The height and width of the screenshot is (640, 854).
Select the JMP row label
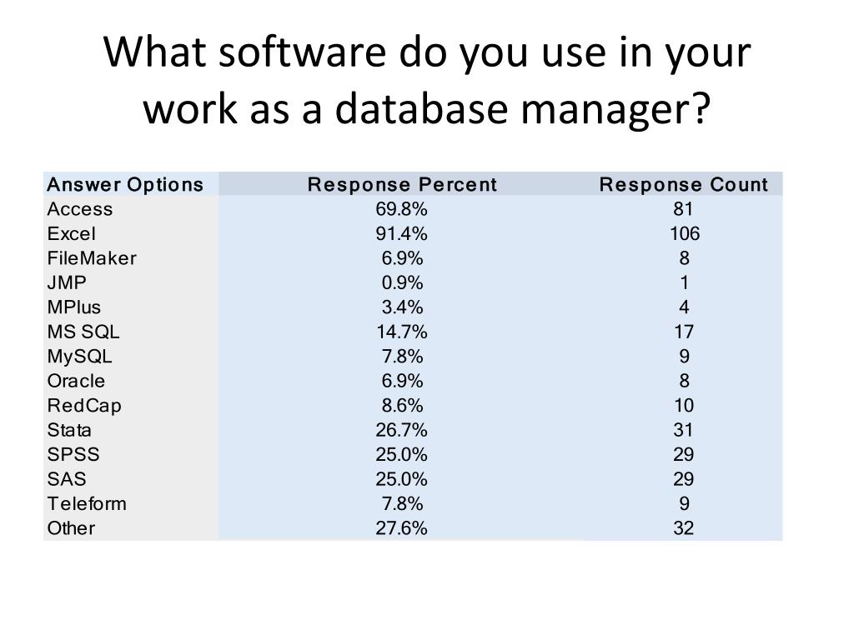tap(67, 282)
